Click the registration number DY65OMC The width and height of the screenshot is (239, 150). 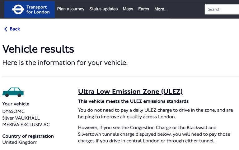[x=13, y=111]
